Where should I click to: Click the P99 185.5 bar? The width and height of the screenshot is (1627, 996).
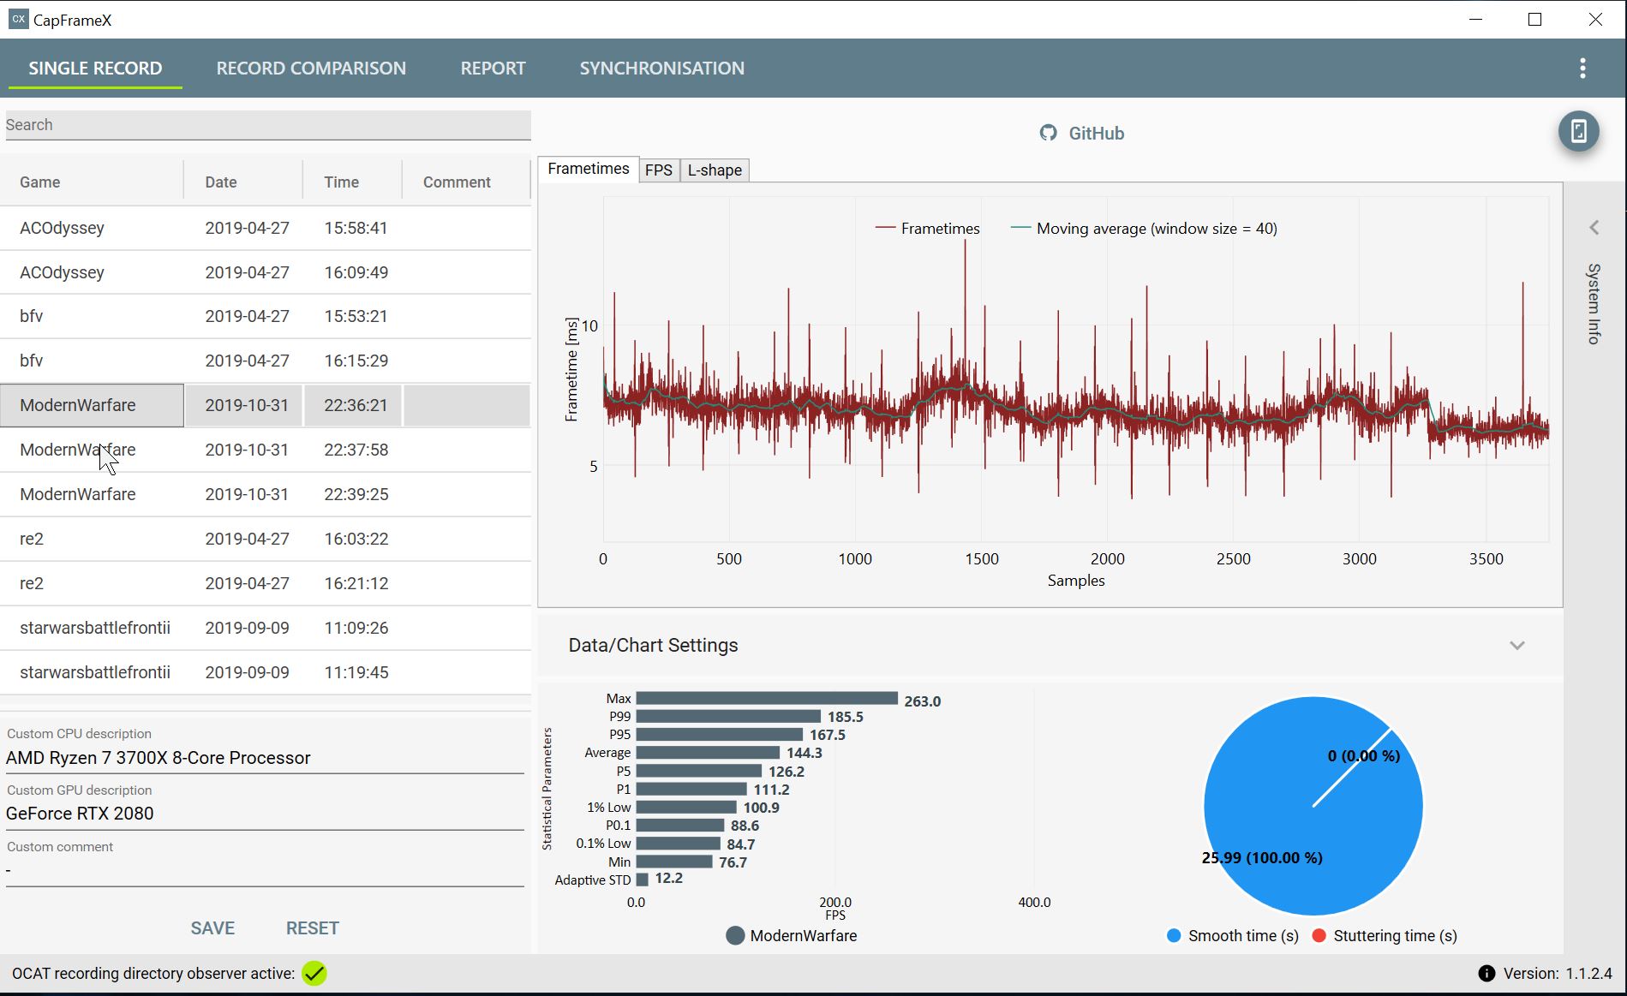(x=728, y=717)
